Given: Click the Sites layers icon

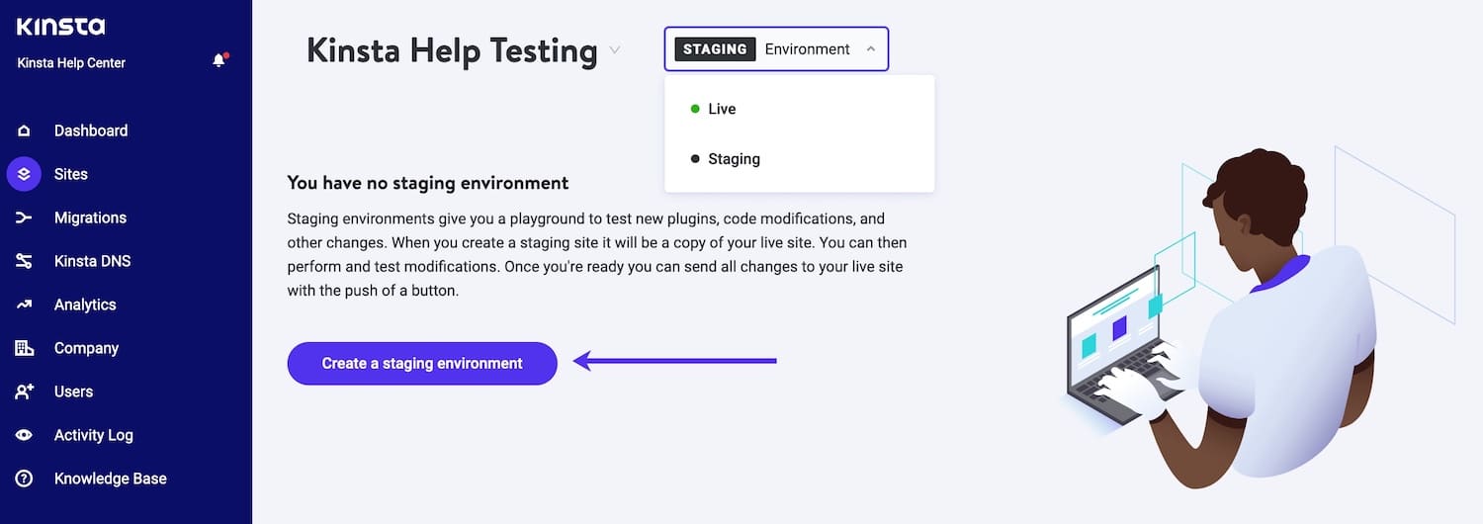Looking at the screenshot, I should coord(24,174).
